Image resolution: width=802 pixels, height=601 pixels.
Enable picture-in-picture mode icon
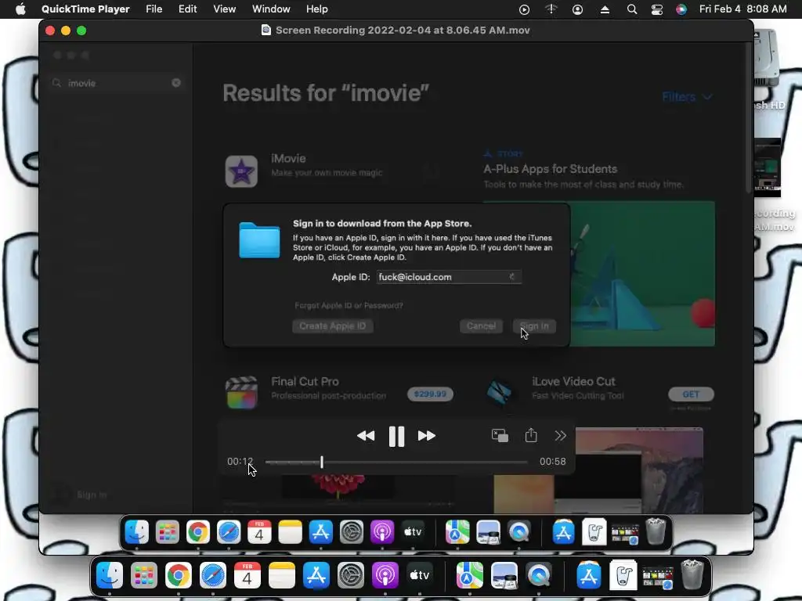click(x=500, y=435)
